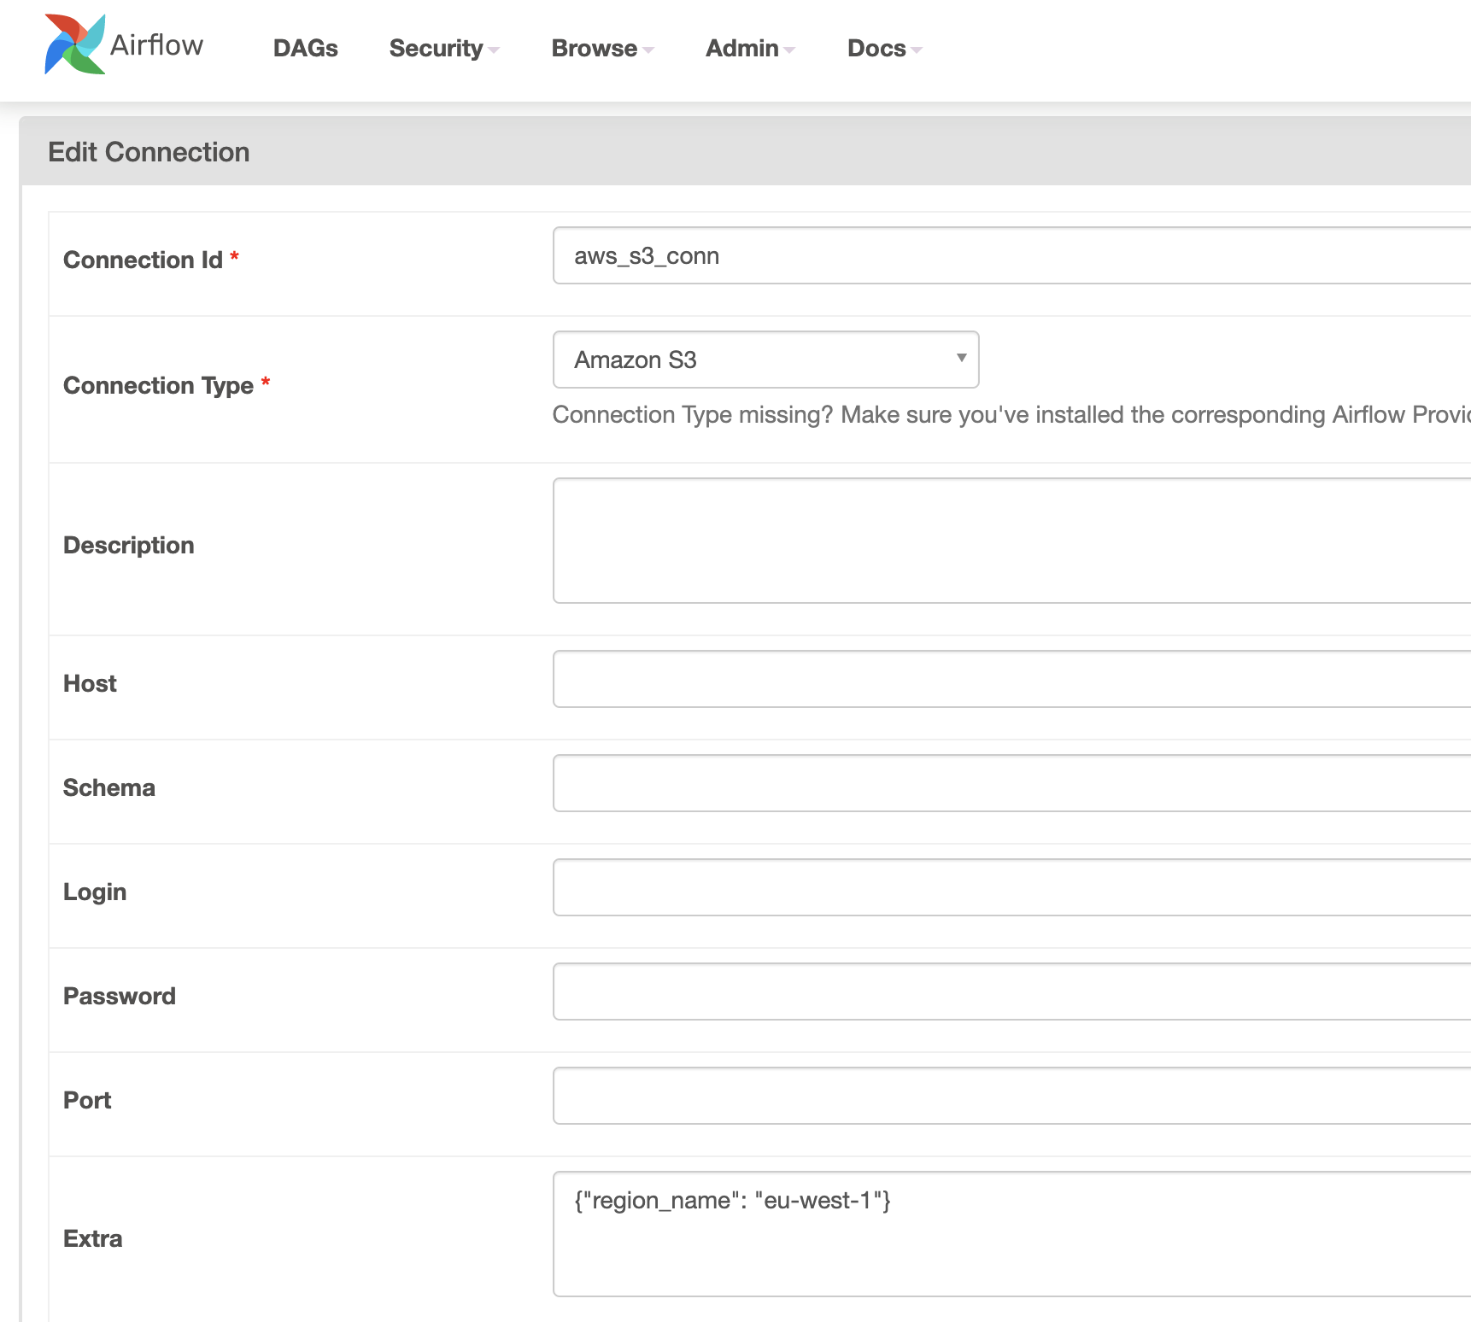Click the Edit Connection header
Viewport: 1471px width, 1322px height.
(x=149, y=151)
